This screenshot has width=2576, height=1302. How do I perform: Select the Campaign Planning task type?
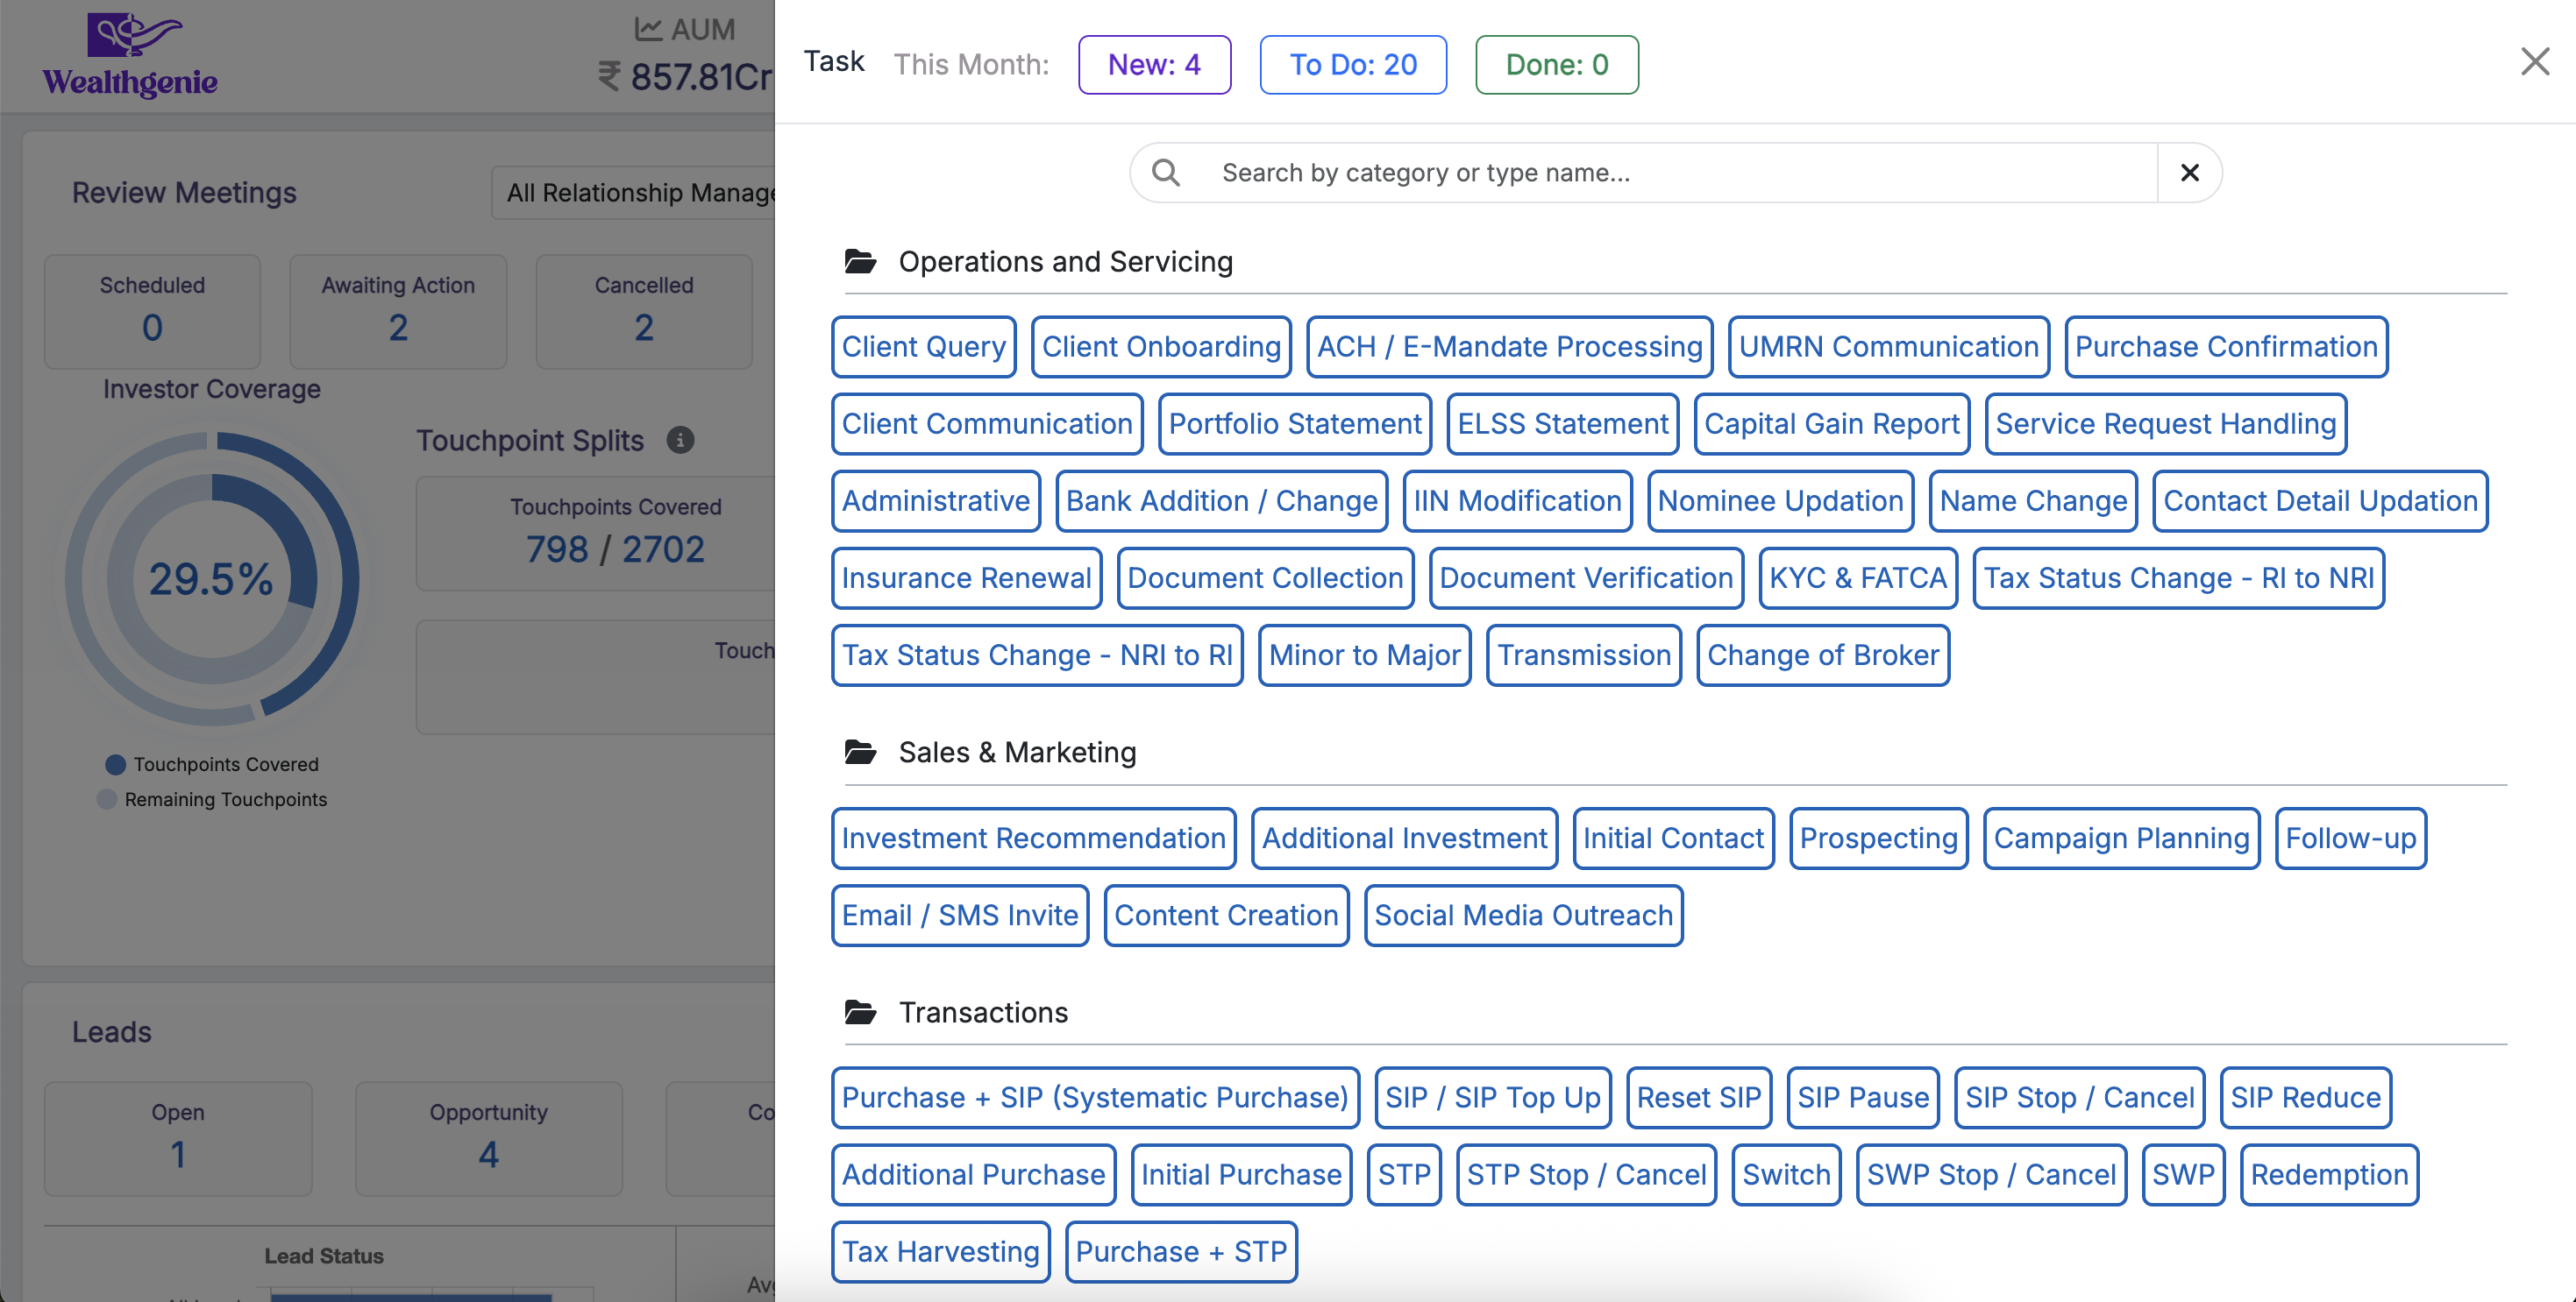(x=2120, y=839)
